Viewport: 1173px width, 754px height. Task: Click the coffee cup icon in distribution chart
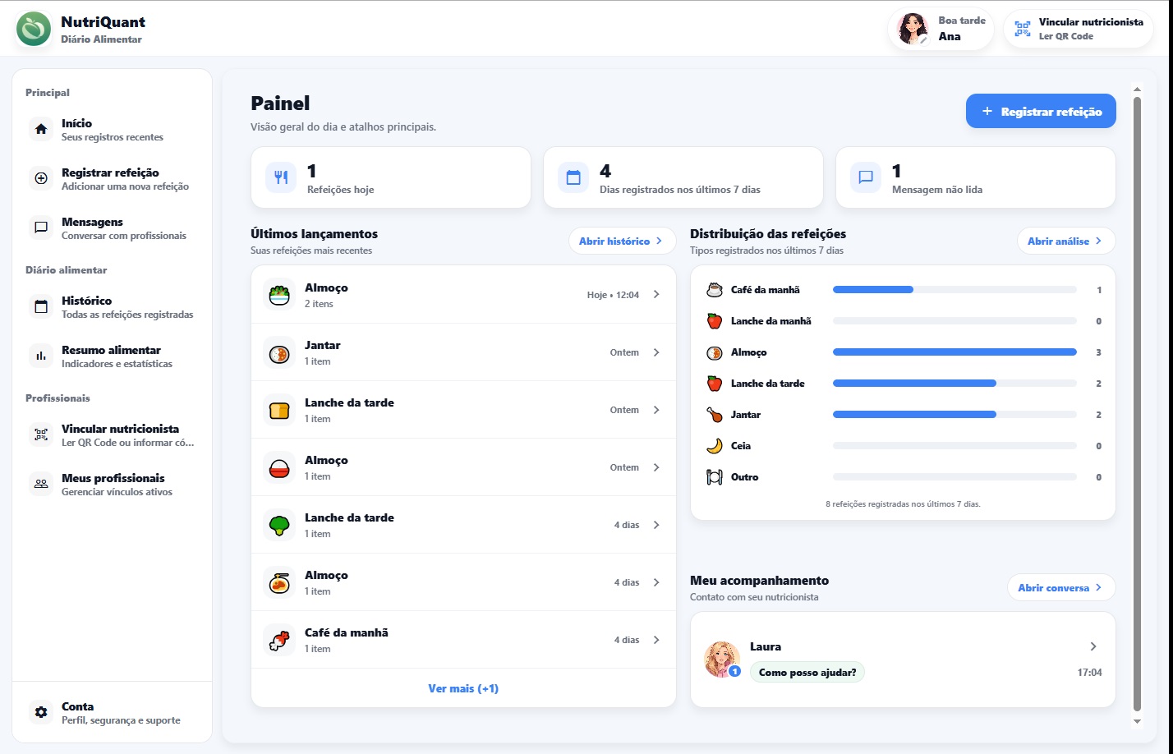point(715,290)
